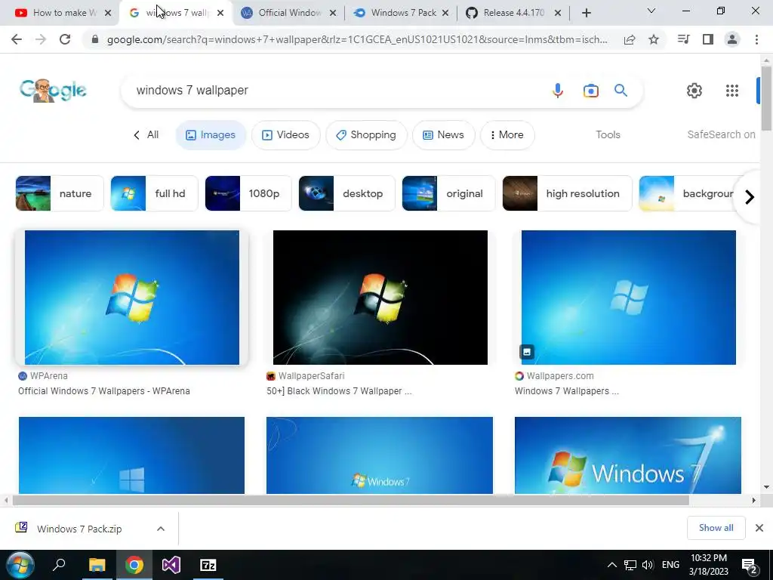Click the blue magnifier search icon
773x580 pixels.
pyautogui.click(x=621, y=91)
